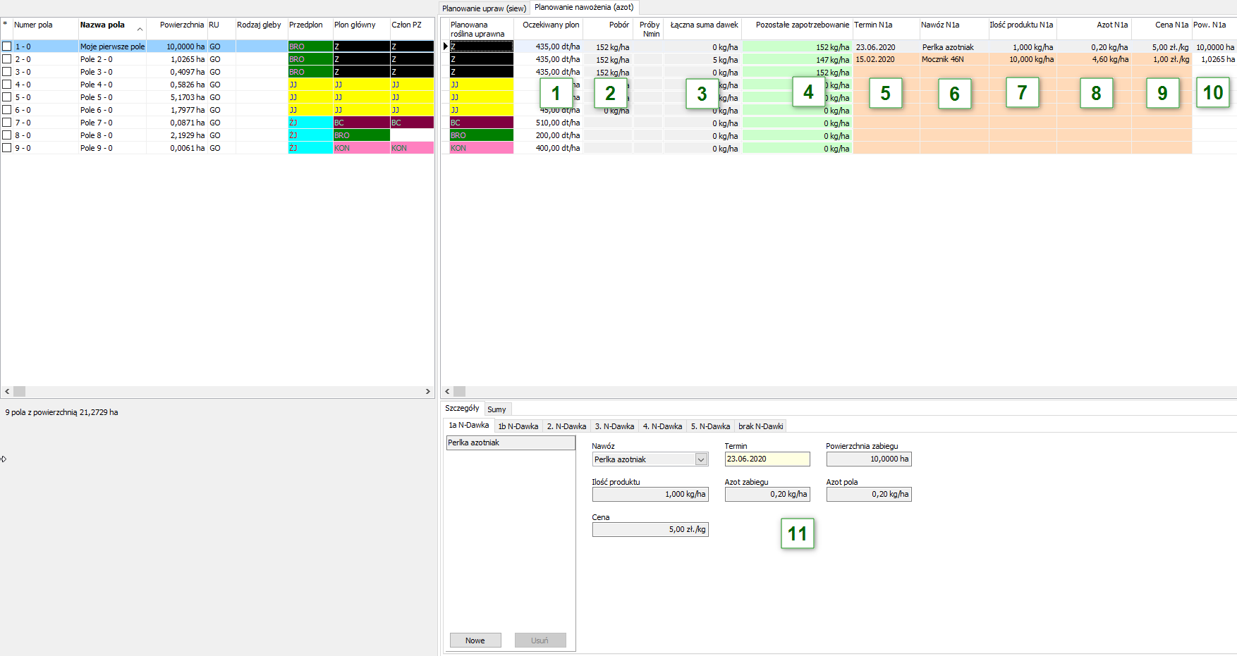
Task: Open the Szczegóły tab
Action: pos(462,408)
